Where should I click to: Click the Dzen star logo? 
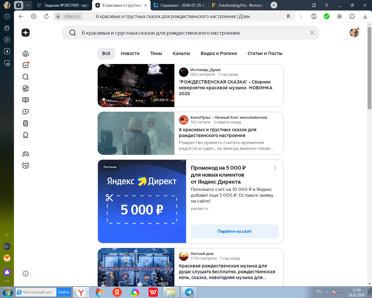26,33
